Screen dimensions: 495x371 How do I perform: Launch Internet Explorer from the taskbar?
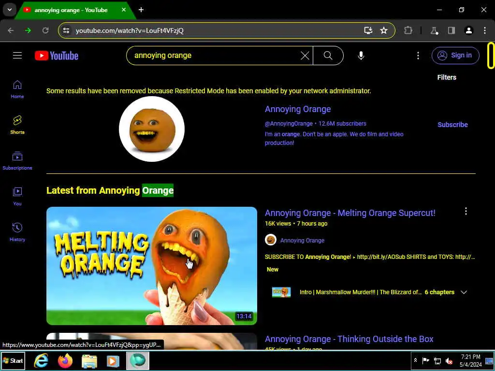pyautogui.click(x=41, y=360)
